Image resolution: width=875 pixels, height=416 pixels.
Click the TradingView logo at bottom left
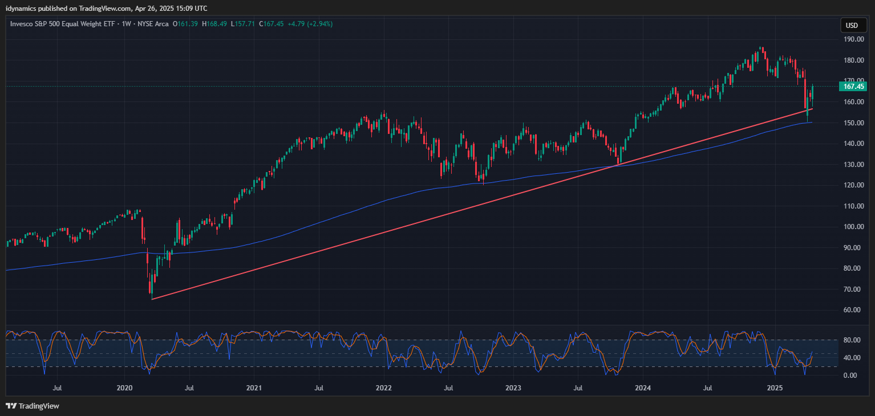(x=33, y=406)
